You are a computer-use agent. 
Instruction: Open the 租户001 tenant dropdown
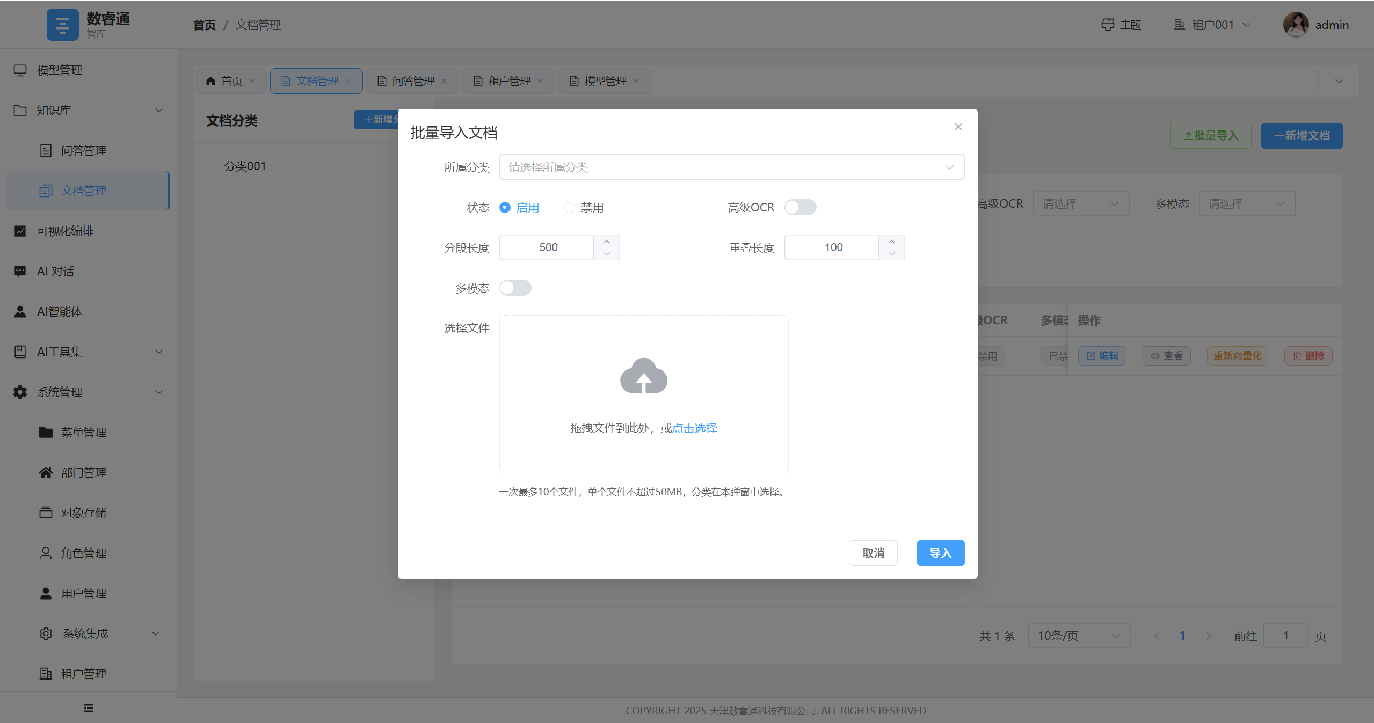[1213, 25]
